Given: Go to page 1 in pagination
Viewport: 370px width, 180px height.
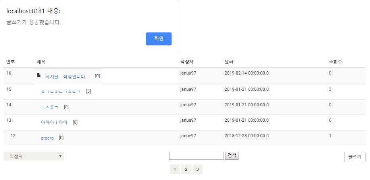Looking at the screenshot, I should (x=175, y=169).
